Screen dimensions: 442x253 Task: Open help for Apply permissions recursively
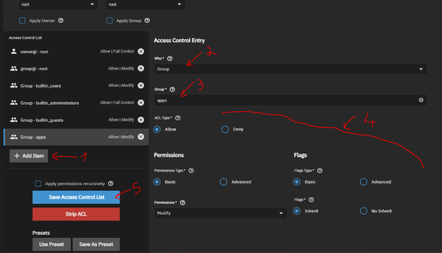110,184
